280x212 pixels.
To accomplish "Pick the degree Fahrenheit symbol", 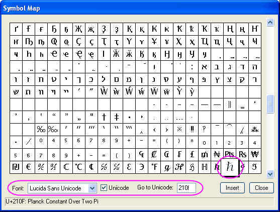I will tap(154, 167).
